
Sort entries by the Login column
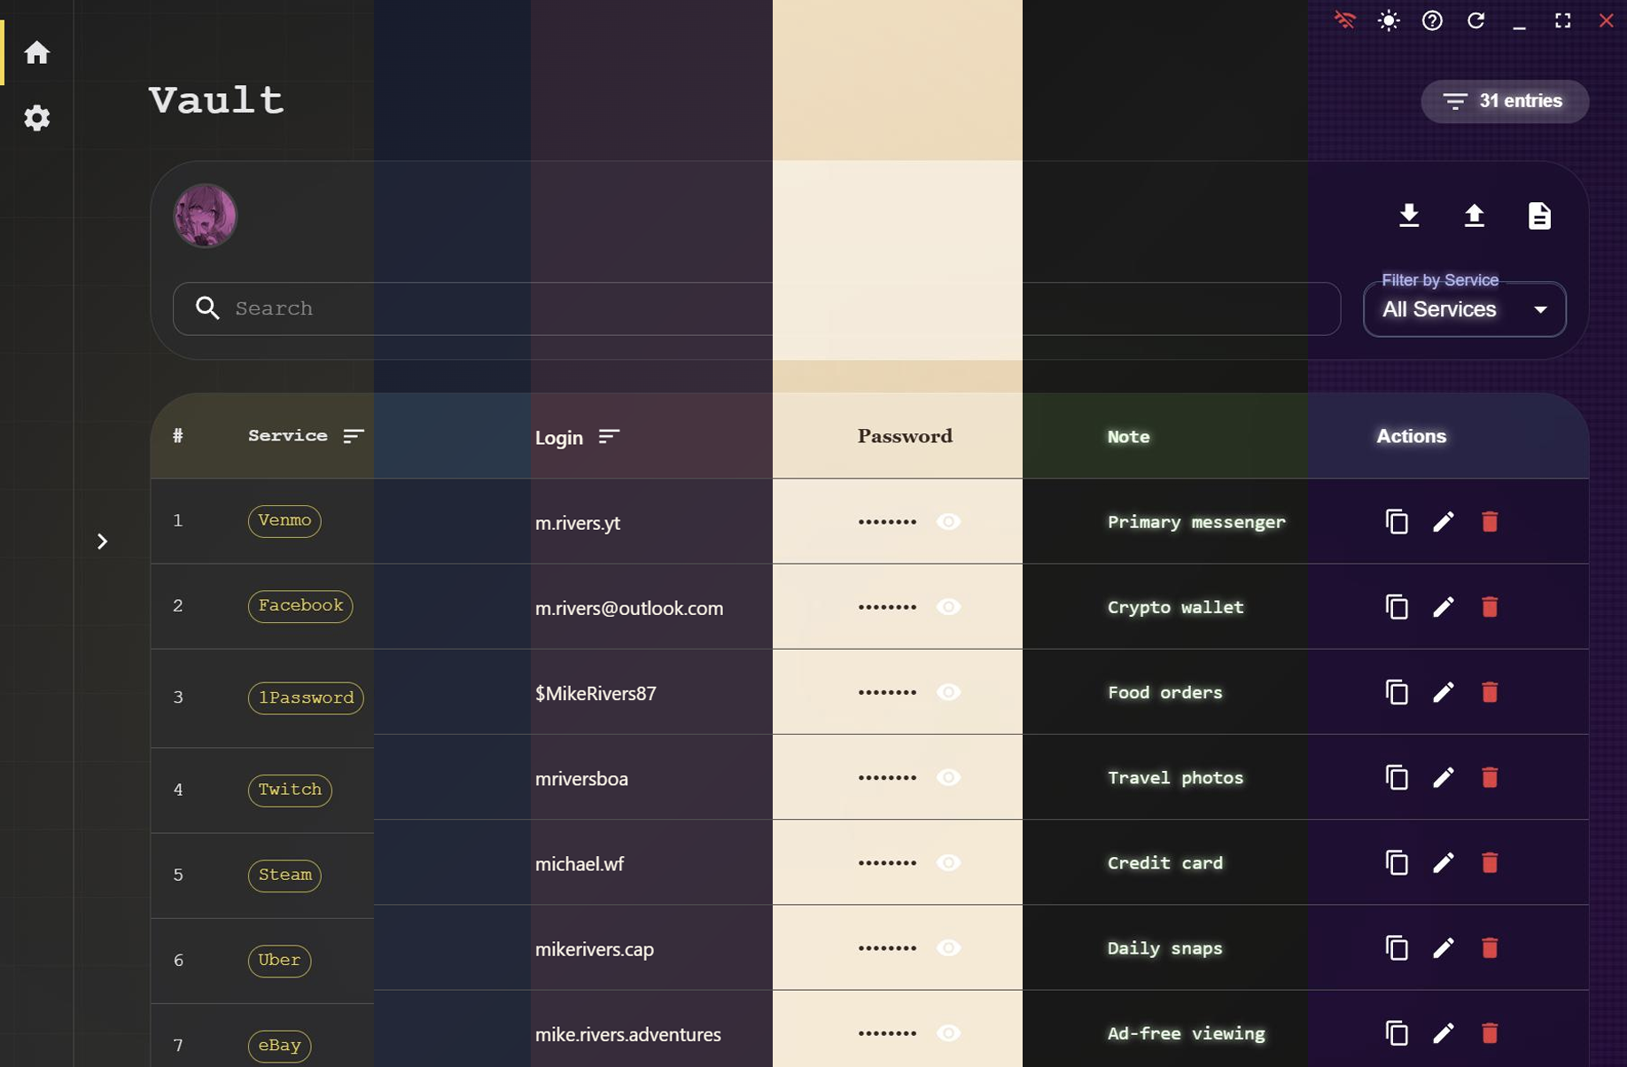coord(610,436)
